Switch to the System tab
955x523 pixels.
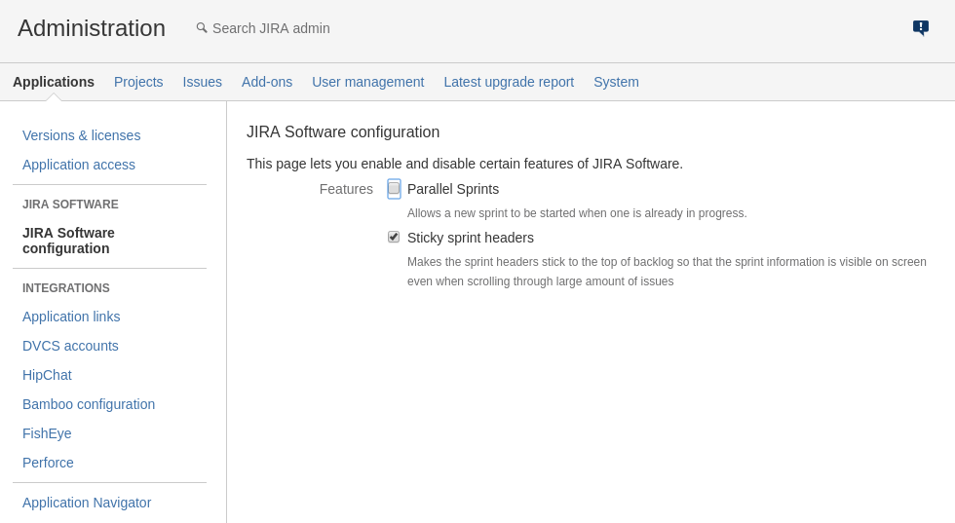point(616,82)
